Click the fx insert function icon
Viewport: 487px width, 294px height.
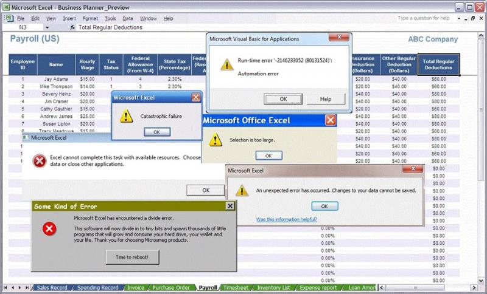point(72,27)
